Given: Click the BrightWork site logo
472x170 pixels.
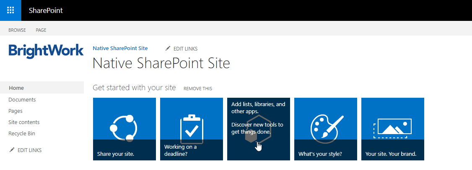Looking at the screenshot, I should point(46,51).
